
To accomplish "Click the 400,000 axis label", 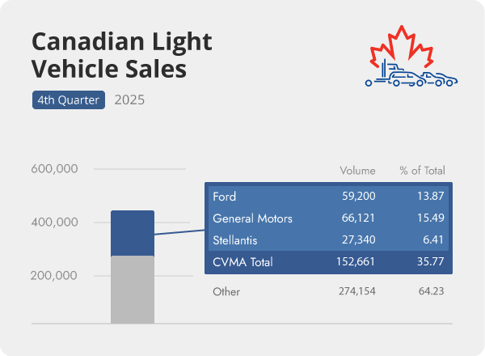I will (54, 222).
